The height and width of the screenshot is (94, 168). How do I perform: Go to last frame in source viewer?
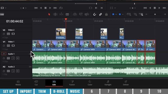[x=55, y=8]
